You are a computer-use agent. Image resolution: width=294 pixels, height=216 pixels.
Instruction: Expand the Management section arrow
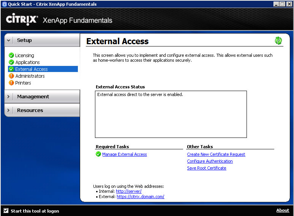tap(8, 96)
